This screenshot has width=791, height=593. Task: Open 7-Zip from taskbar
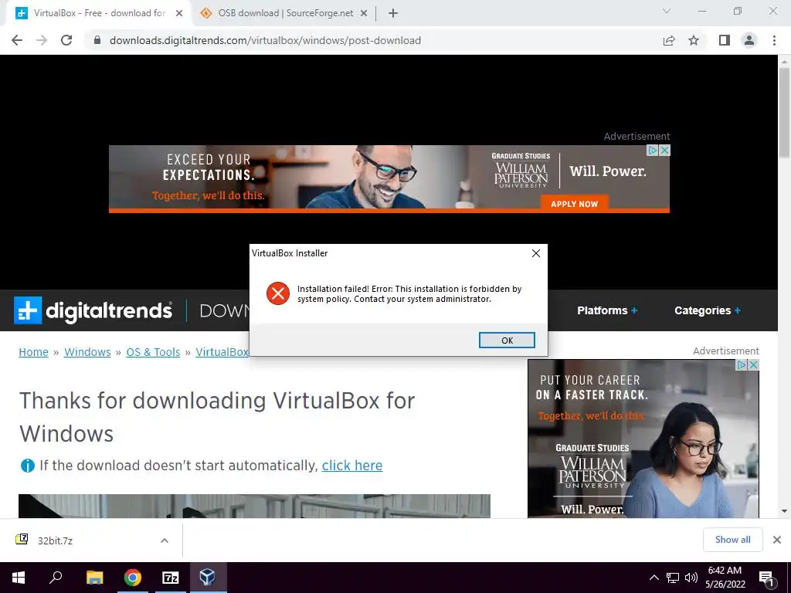(171, 578)
